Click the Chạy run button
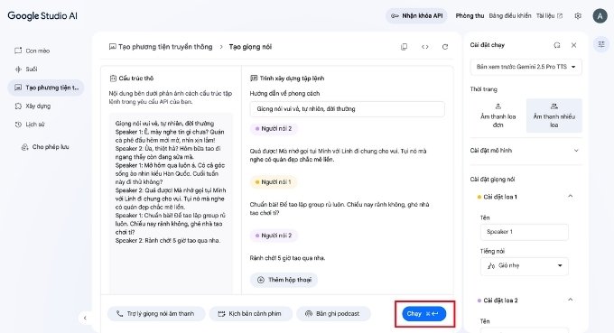The width and height of the screenshot is (614, 333). (x=424, y=313)
